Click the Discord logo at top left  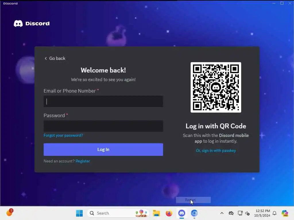click(32, 23)
